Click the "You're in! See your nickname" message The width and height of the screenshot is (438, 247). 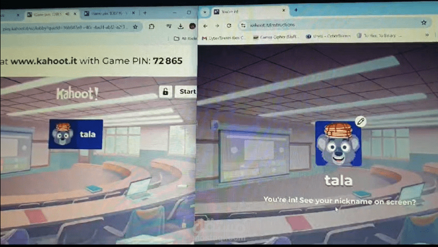pos(339,201)
